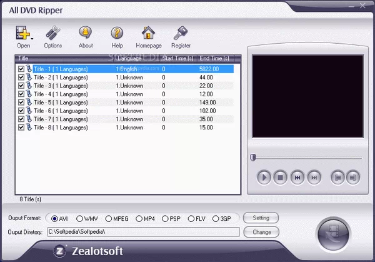
Task: Click the Language column header
Action: (x=136, y=59)
